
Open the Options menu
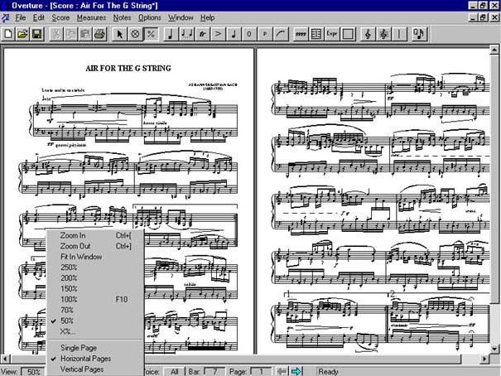coord(150,17)
